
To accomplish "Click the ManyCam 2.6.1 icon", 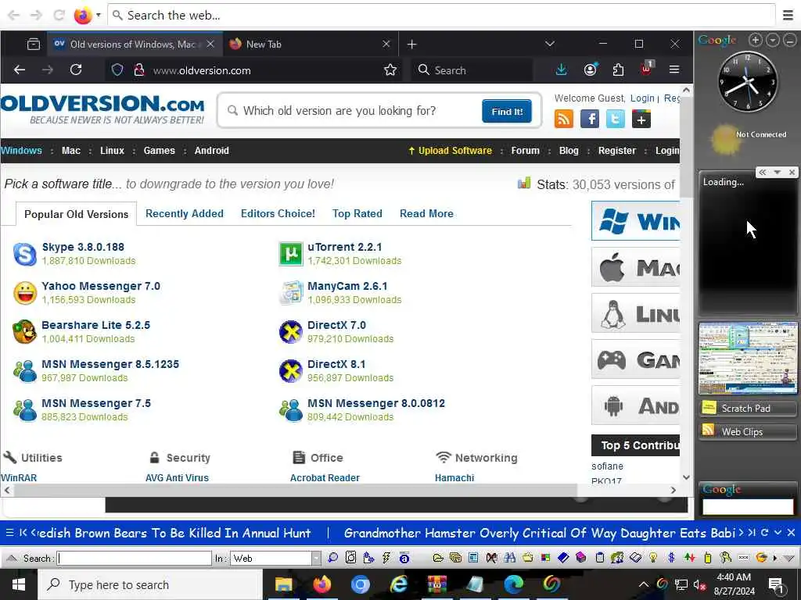I will click(291, 293).
